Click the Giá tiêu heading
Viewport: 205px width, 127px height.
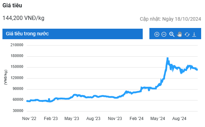[x=12, y=6]
